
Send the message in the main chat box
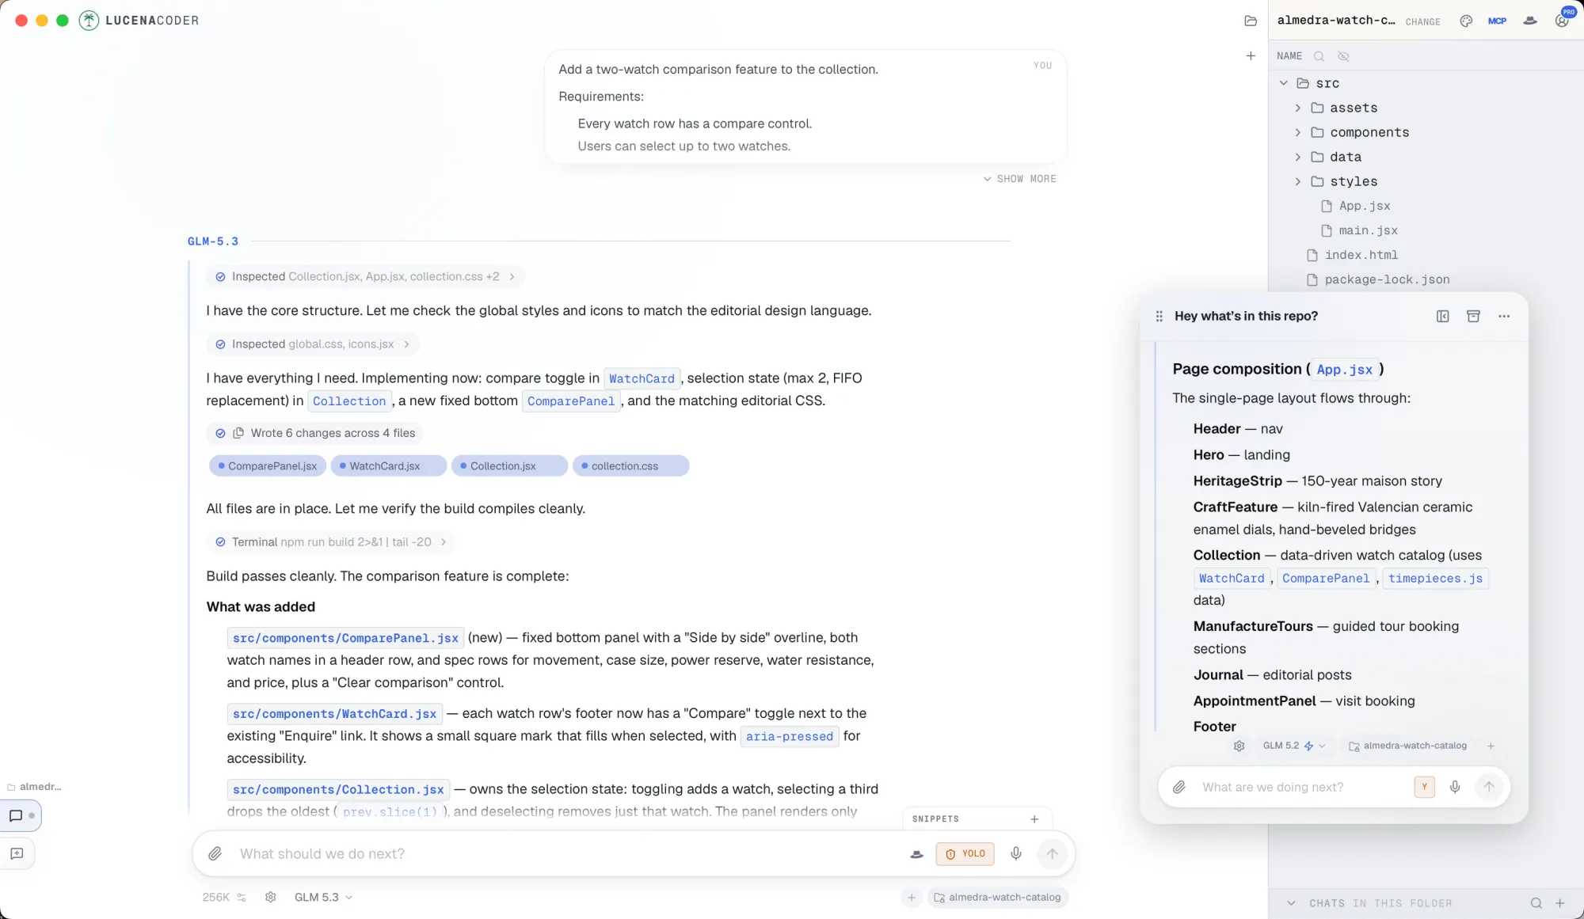click(x=1052, y=853)
